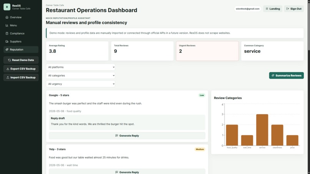Image resolution: width=310 pixels, height=174 pixels.
Task: Click the Suppliers truck icon
Action: [7, 41]
